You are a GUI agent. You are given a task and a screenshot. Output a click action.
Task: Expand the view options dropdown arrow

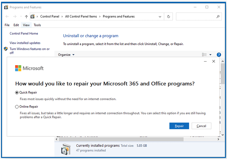(210, 55)
